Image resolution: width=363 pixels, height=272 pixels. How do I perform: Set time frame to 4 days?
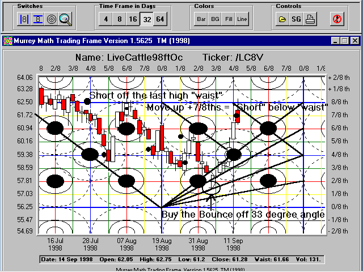point(106,19)
